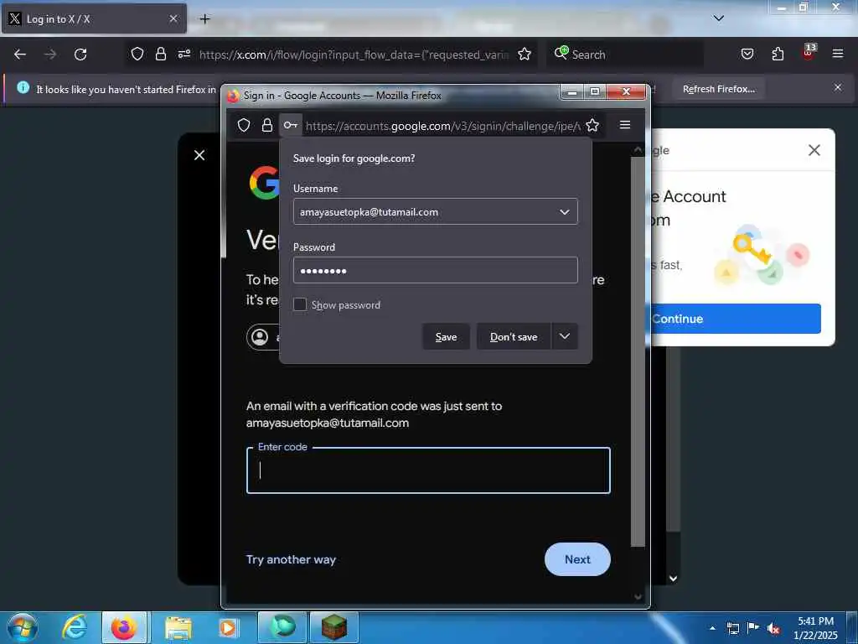Bookmark x.com page with star icon

[525, 54]
